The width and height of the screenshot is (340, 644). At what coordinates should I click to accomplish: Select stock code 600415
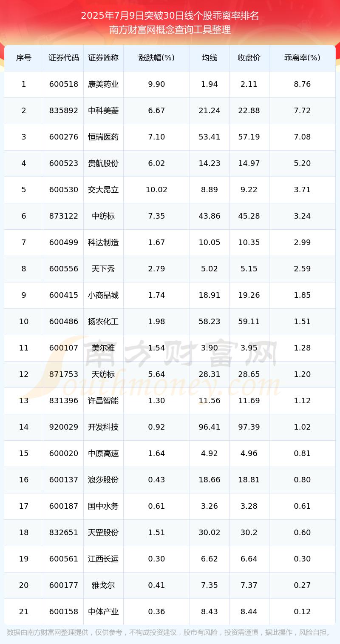[64, 295]
